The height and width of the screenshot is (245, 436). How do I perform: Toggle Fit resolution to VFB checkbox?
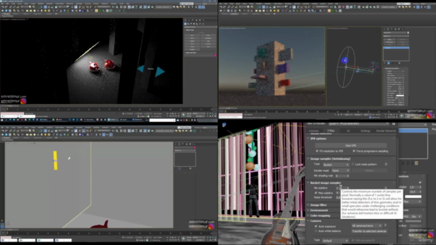pos(317,151)
